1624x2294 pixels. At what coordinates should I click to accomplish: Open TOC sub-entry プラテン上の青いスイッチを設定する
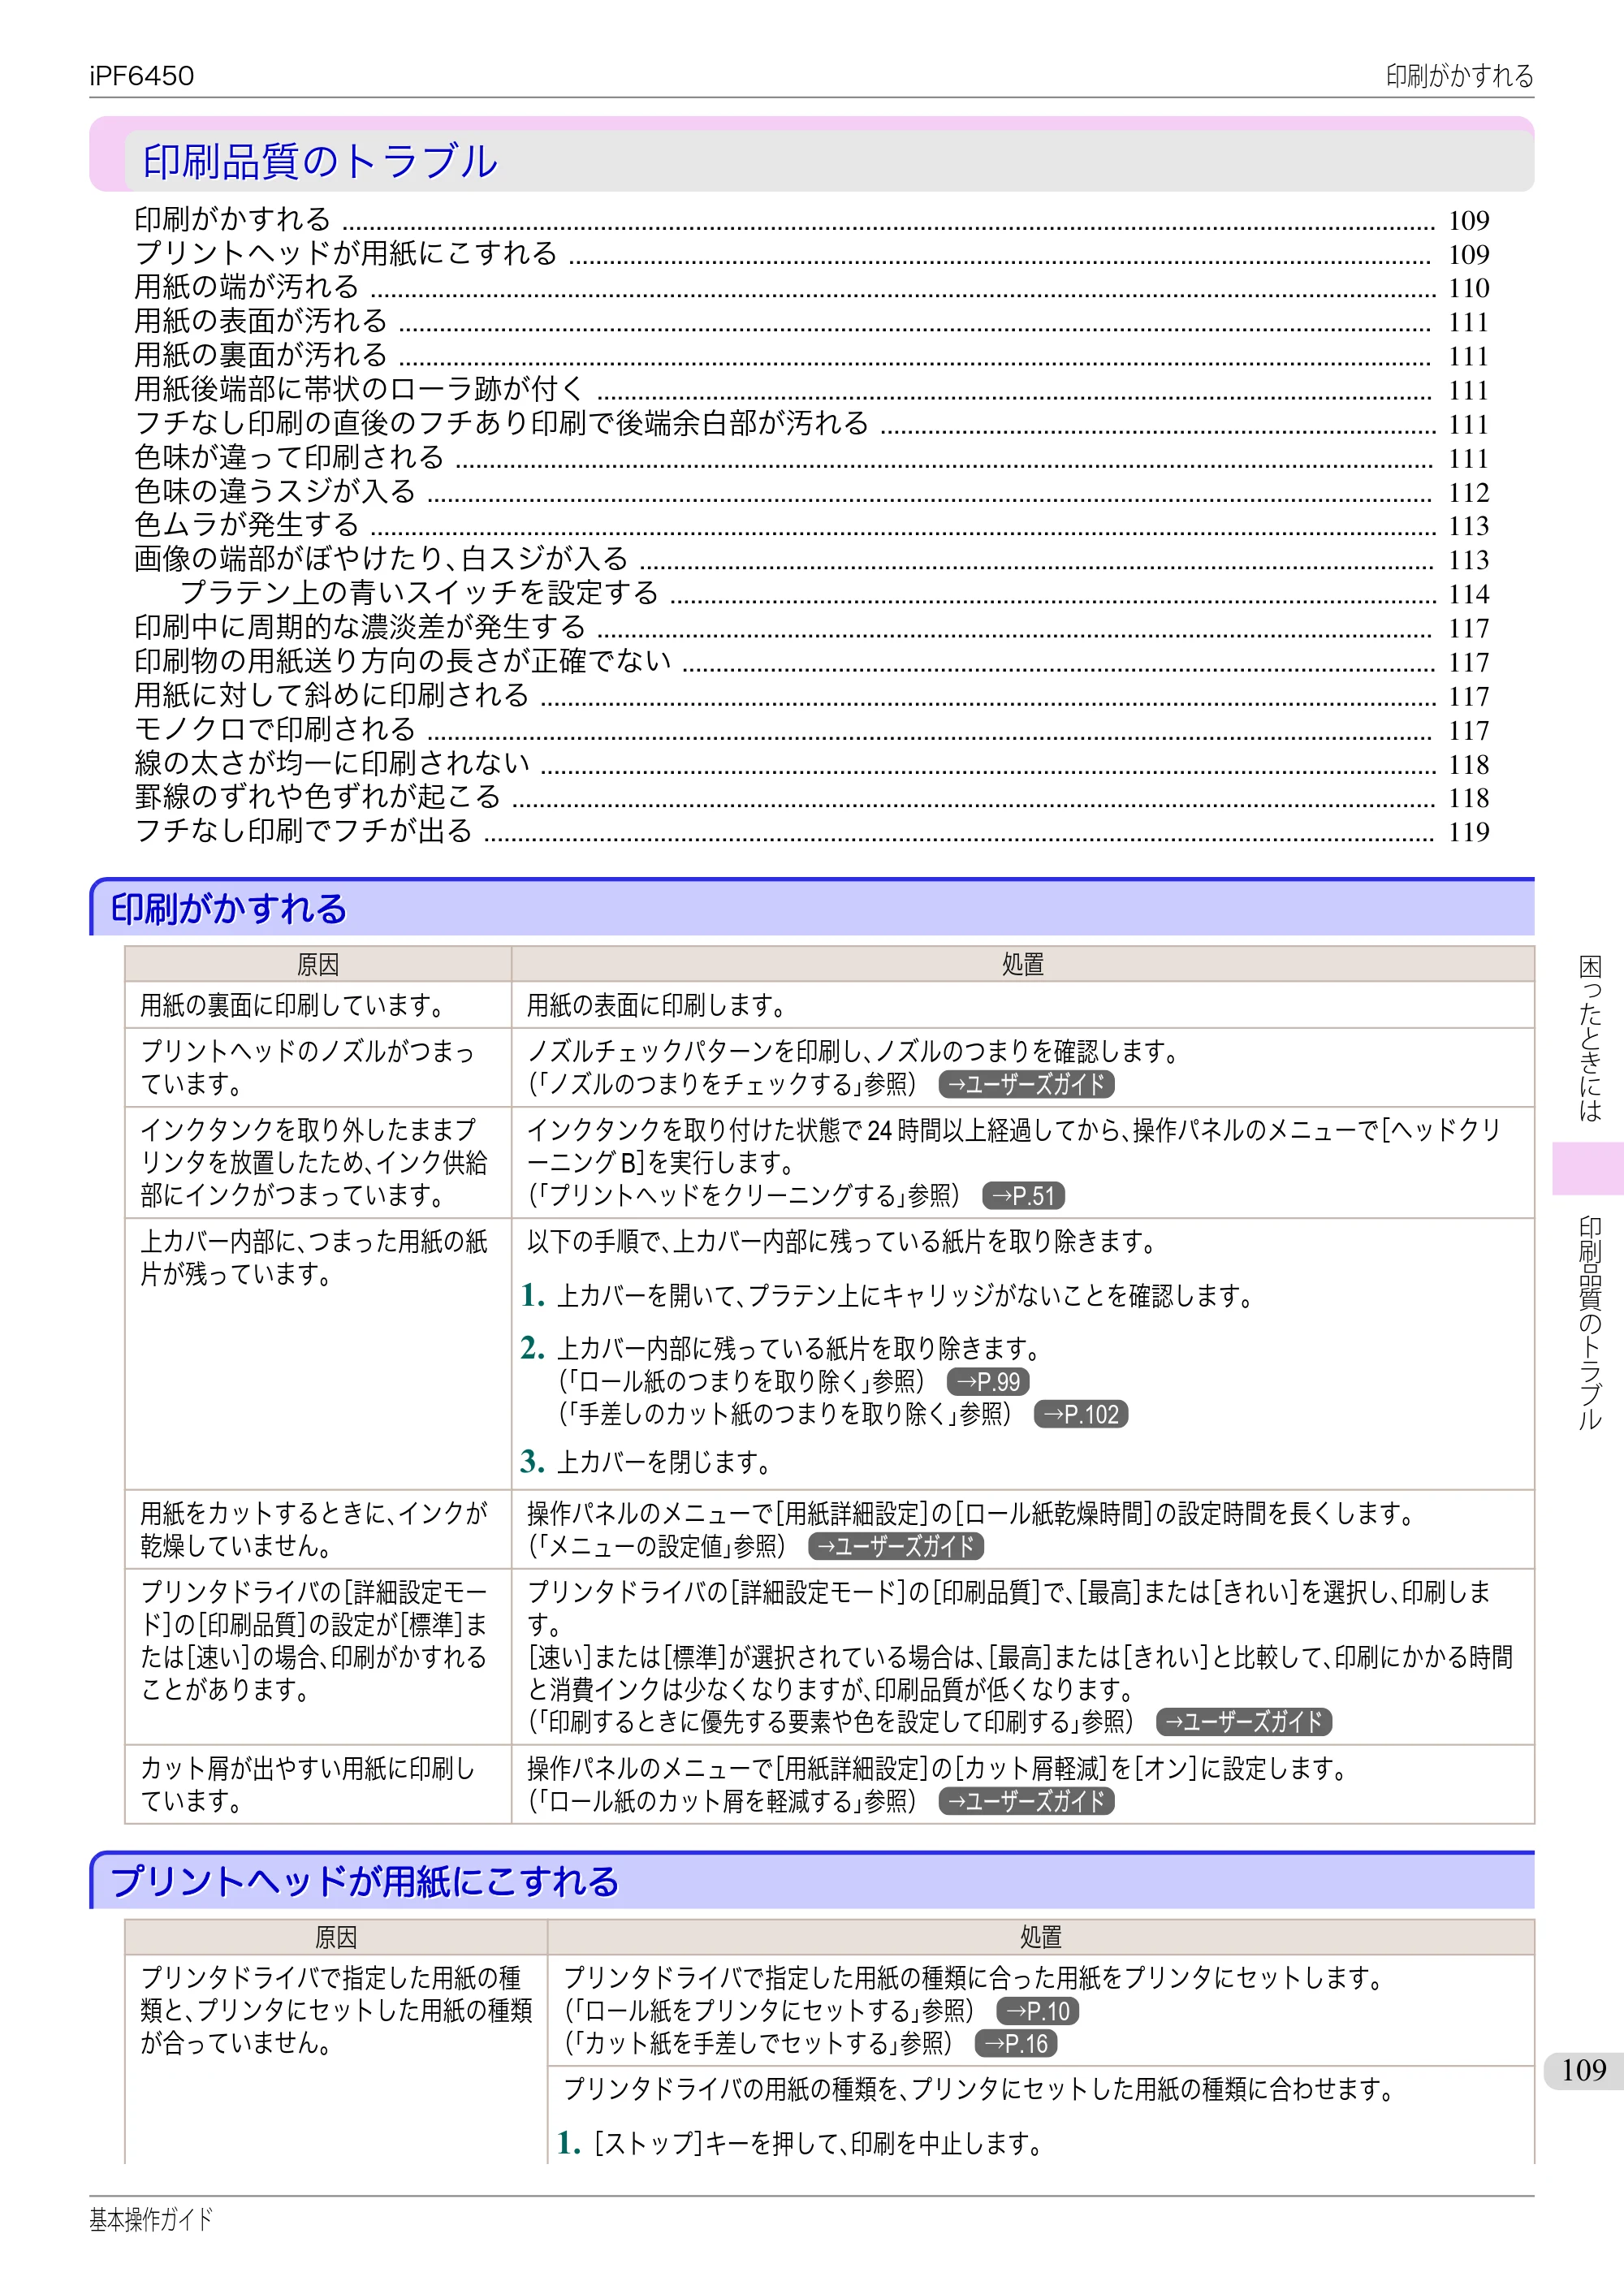tap(835, 593)
